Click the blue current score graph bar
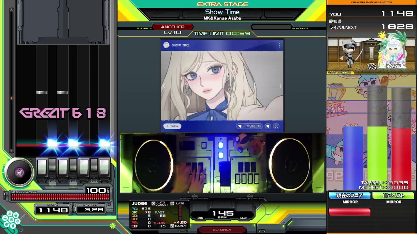This screenshot has width=417, height=234. (353, 158)
